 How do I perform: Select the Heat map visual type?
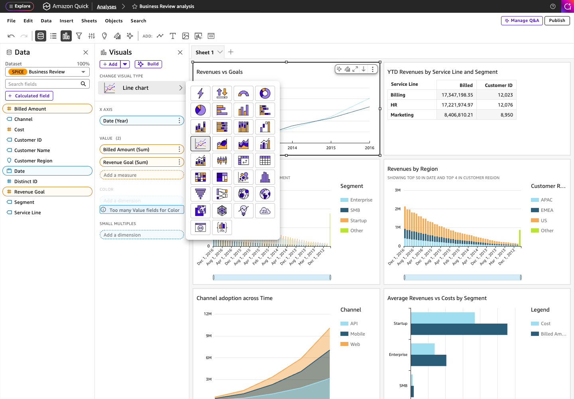tap(201, 177)
